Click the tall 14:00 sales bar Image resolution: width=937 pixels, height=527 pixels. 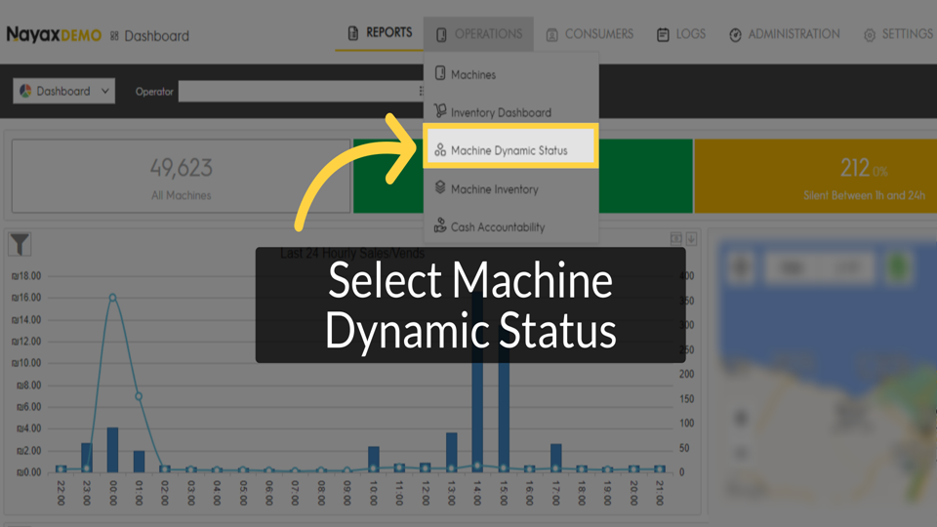tap(477, 383)
